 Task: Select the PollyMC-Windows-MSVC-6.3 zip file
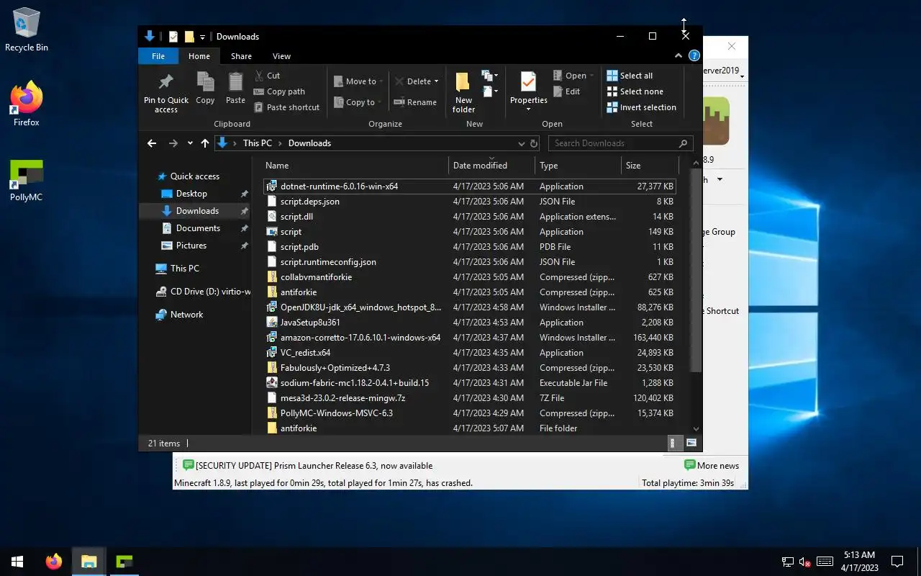pyautogui.click(x=469, y=413)
